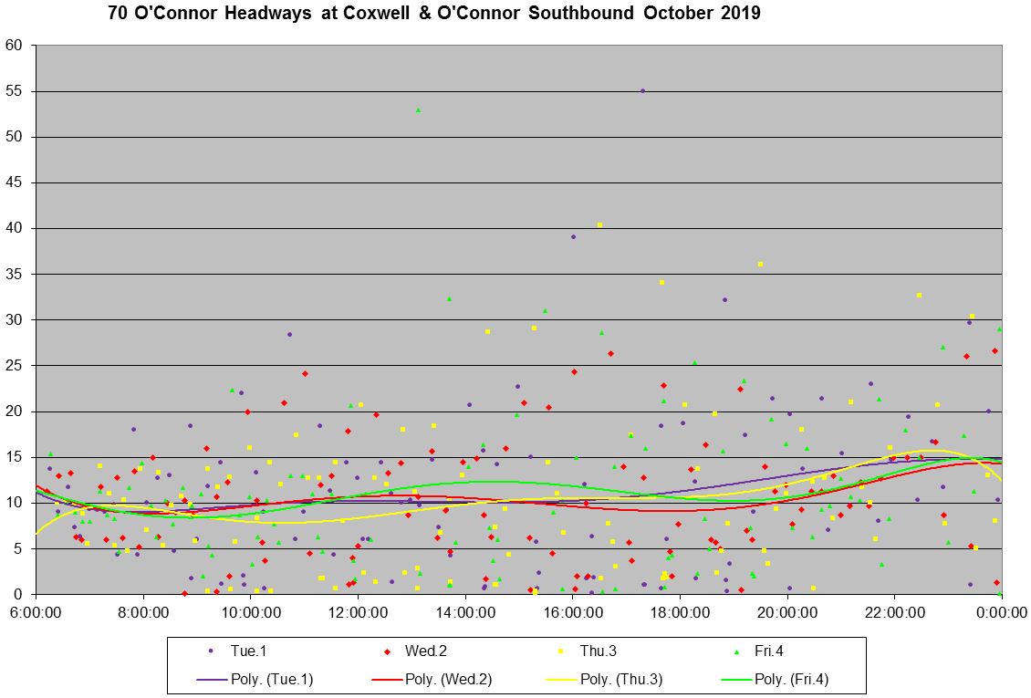The image size is (1031, 698).
Task: Click the 18:00:00 label on the time axis
Action: [680, 611]
